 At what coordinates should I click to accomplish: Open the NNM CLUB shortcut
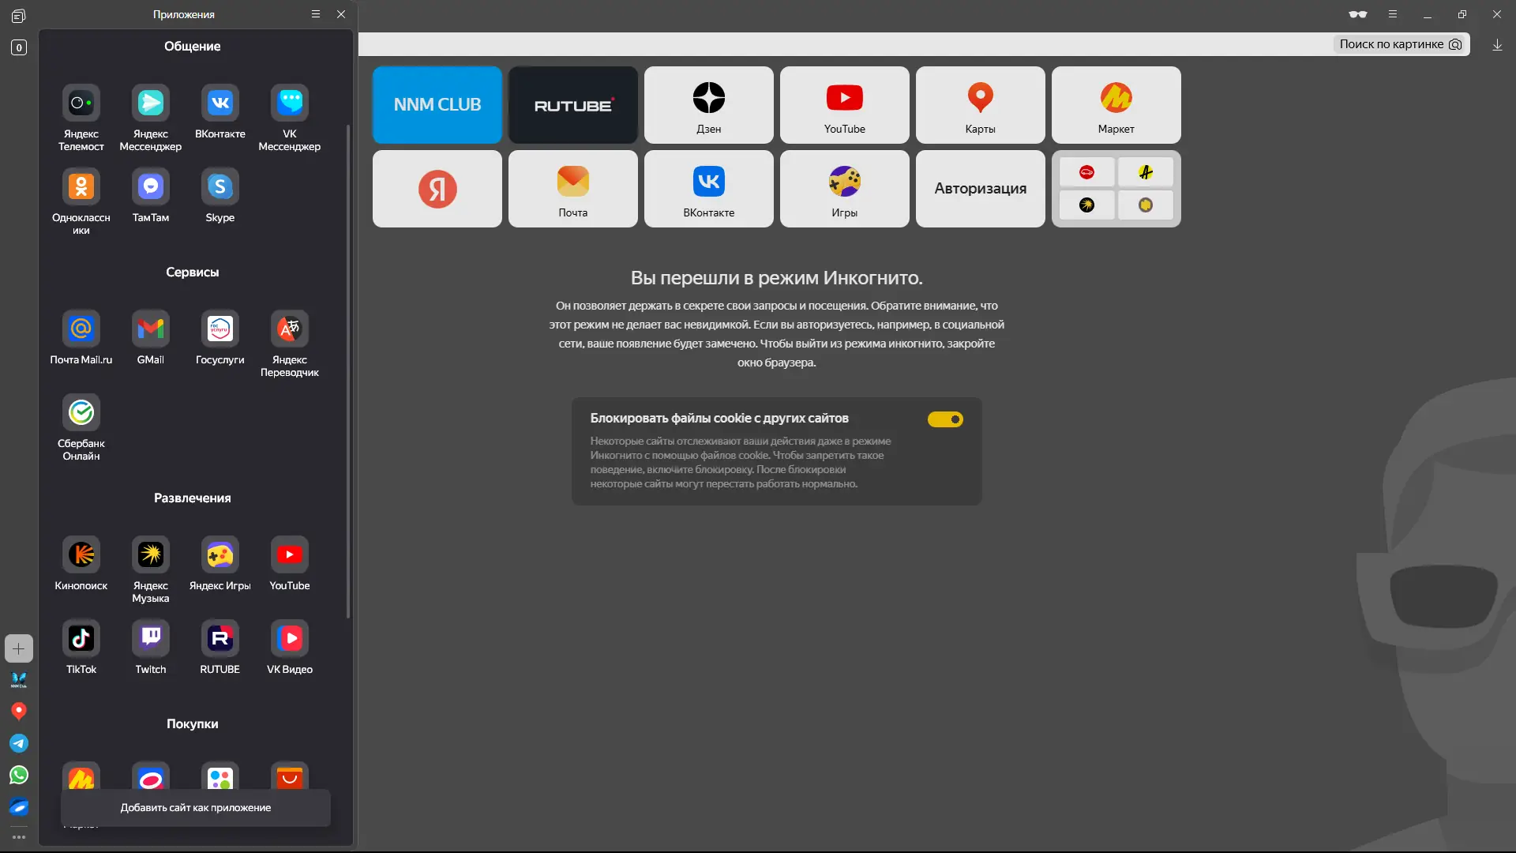437,104
